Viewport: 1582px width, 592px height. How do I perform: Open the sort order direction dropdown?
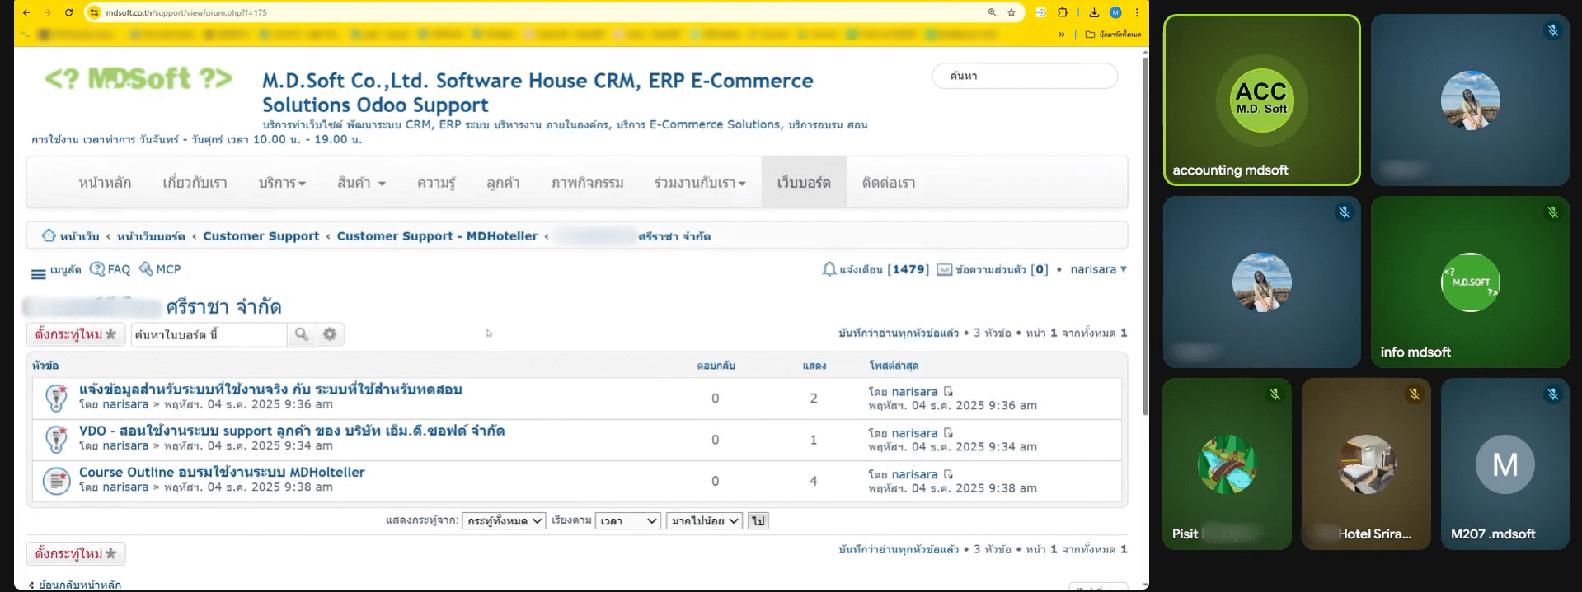coord(704,521)
